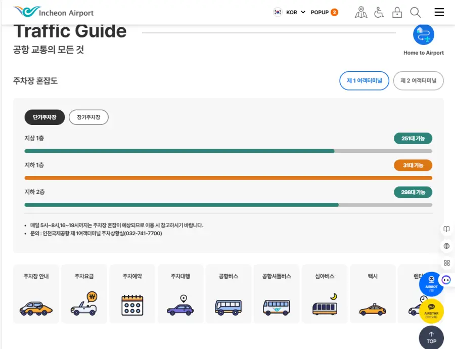Click the 지상 1층 occupancy bar
The width and height of the screenshot is (455, 349).
[x=229, y=151]
